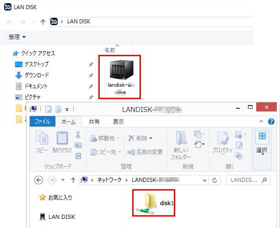Open recent locations dropdown in LANDISK window

tap(63, 180)
